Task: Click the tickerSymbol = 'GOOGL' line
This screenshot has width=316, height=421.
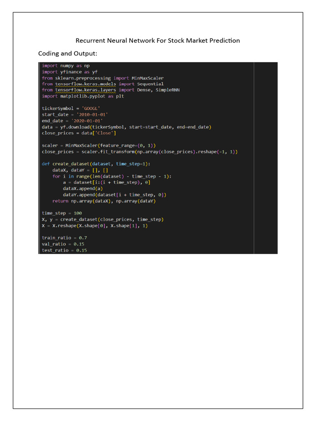Action: pyautogui.click(x=71, y=109)
